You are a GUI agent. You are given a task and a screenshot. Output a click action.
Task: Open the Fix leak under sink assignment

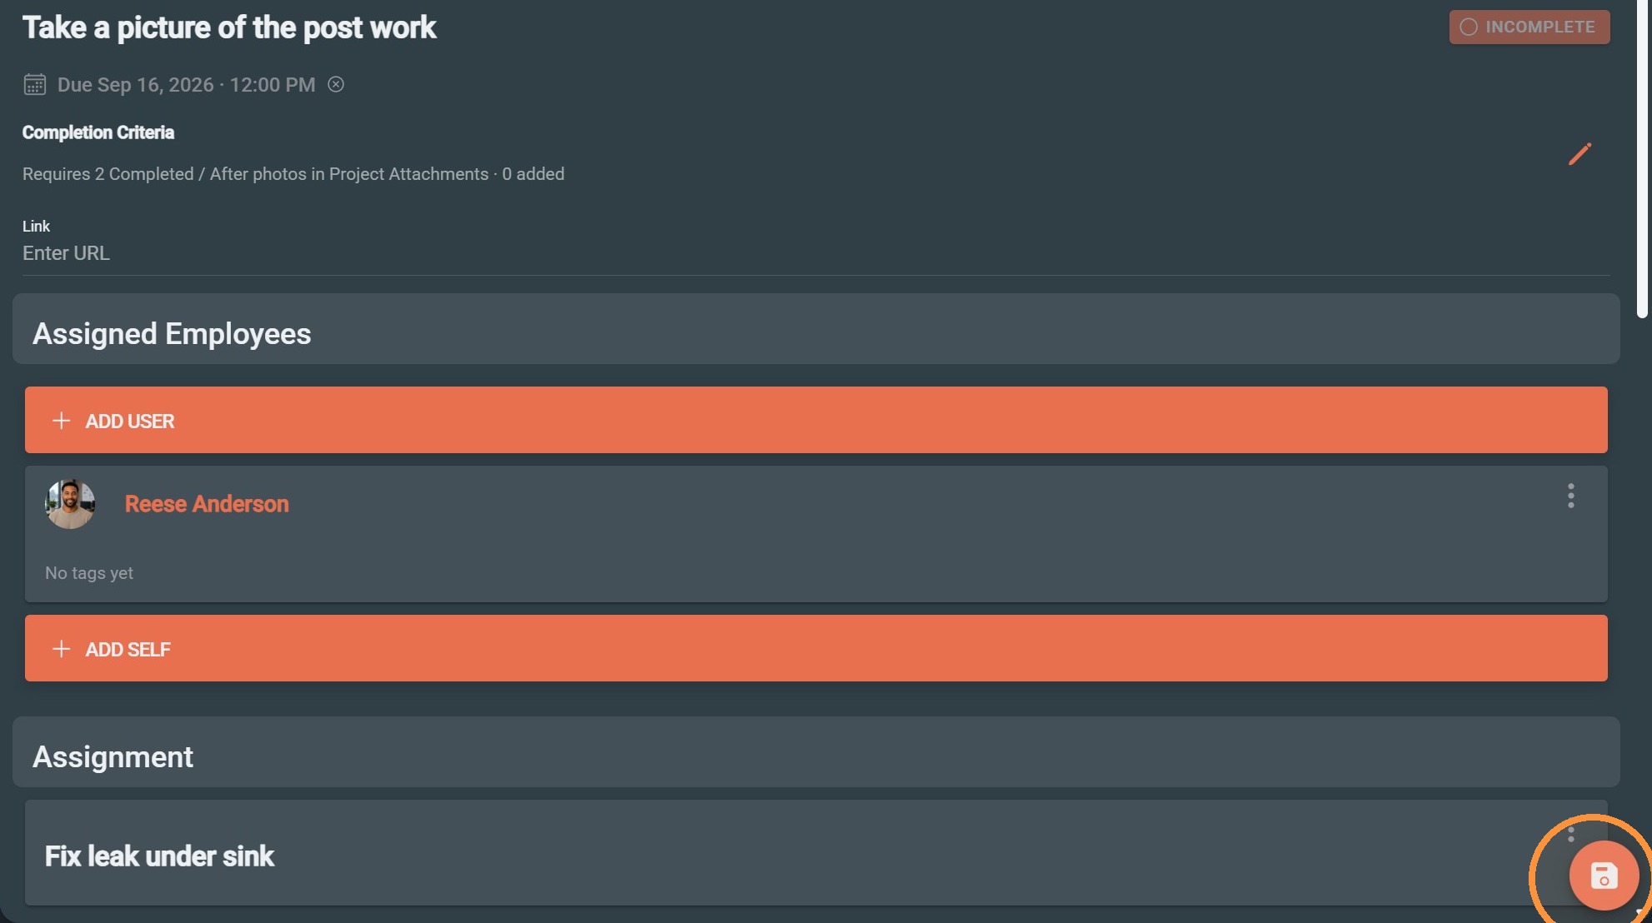[x=159, y=856]
